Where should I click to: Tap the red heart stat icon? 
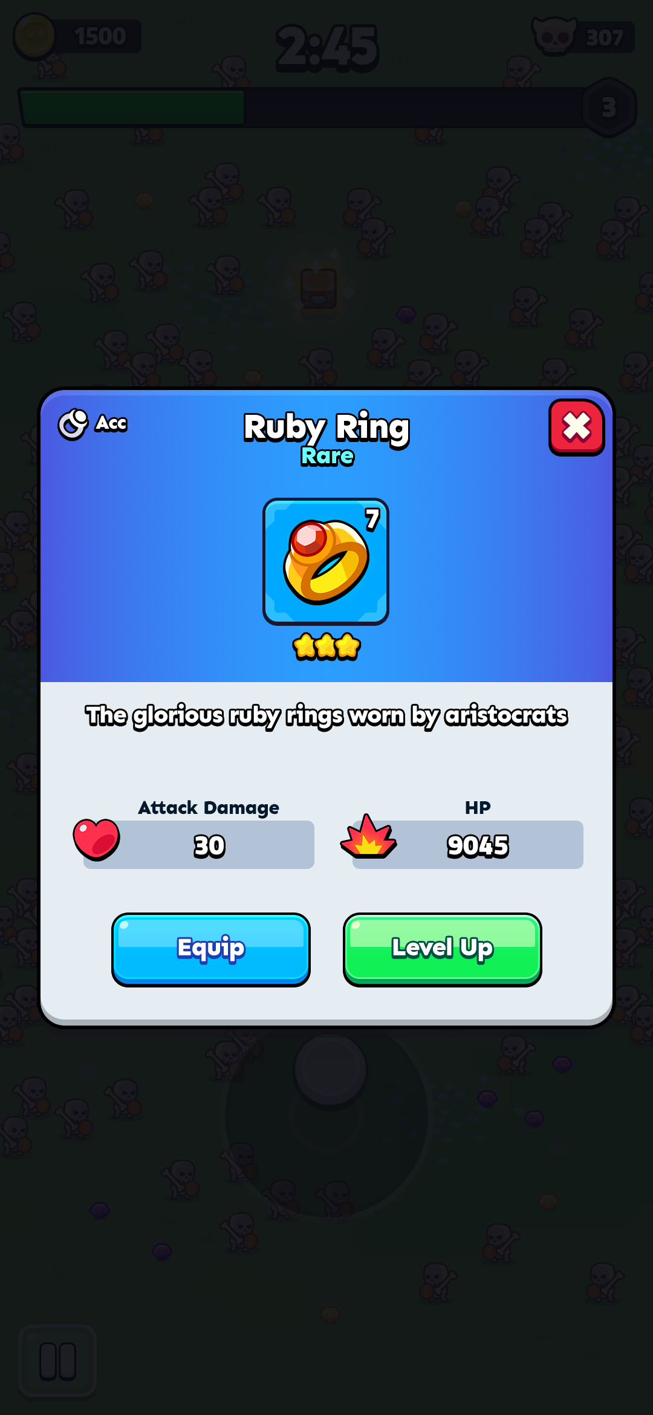pos(96,839)
